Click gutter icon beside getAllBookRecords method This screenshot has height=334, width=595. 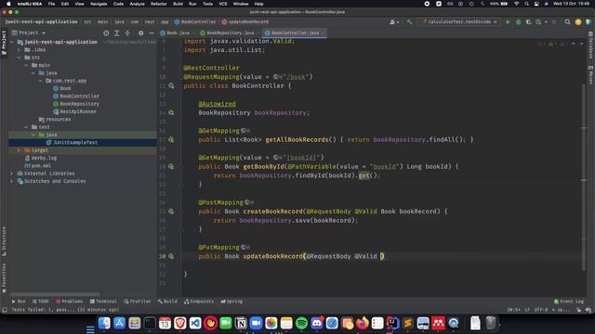(171, 140)
